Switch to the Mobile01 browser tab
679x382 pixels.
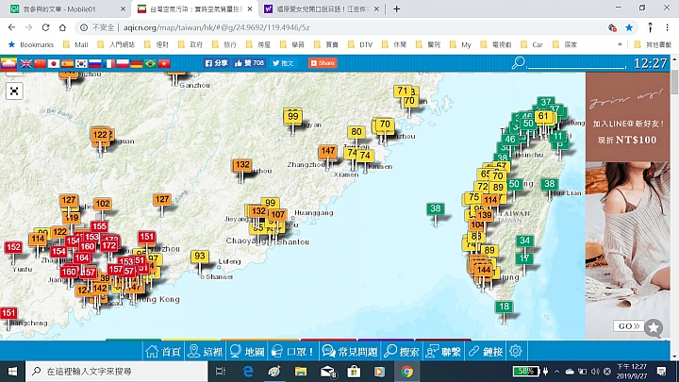coord(65,8)
